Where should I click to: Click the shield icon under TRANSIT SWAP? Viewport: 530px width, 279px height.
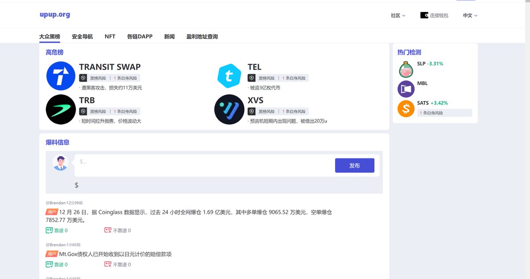(83, 78)
